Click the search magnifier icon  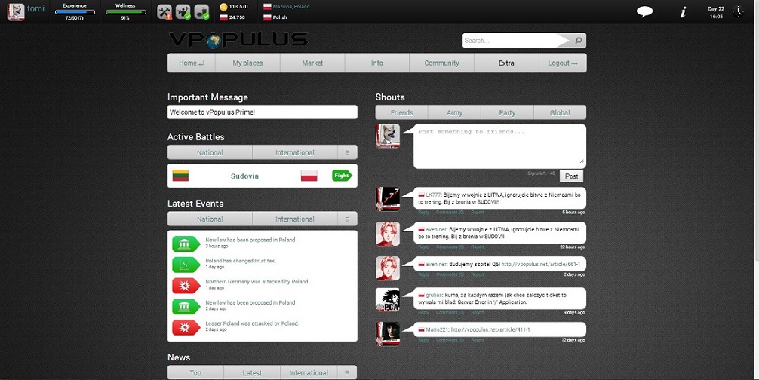click(579, 41)
